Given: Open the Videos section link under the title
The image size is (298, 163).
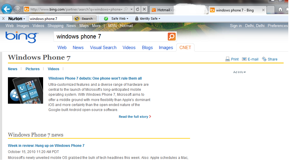Looking at the screenshot, I should click(x=53, y=69).
